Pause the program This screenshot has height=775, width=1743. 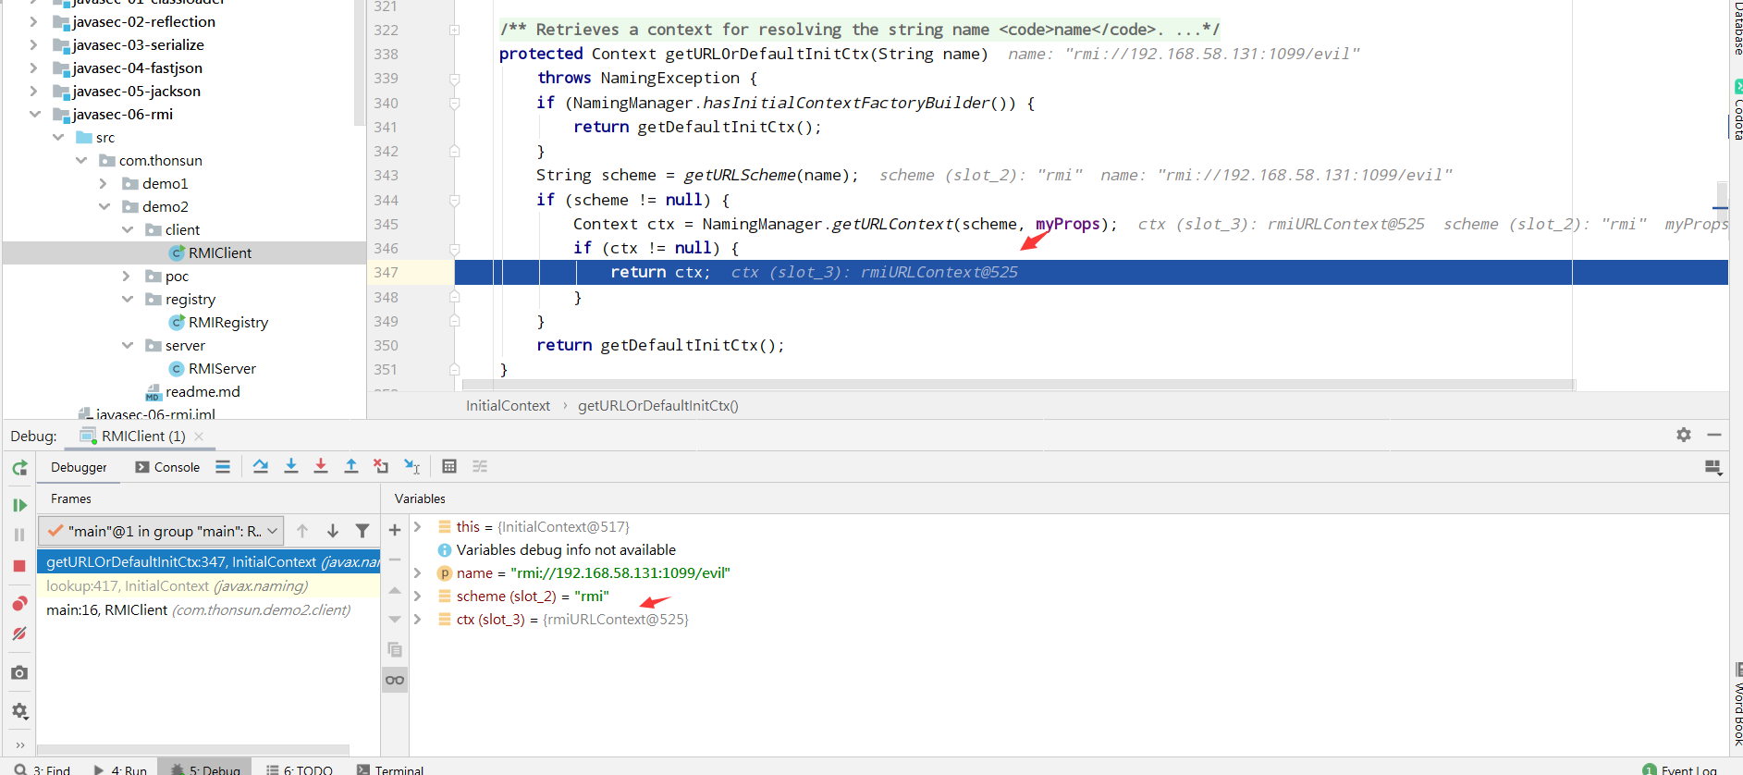point(19,535)
